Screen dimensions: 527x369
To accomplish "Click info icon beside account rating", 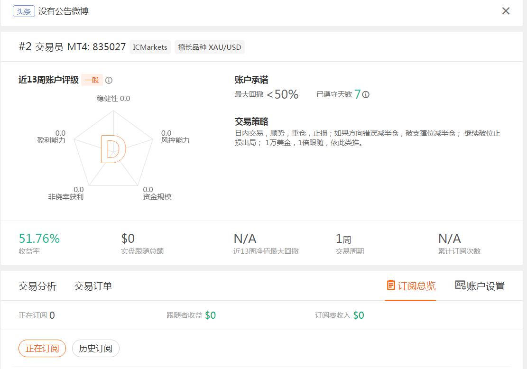I will (109, 80).
